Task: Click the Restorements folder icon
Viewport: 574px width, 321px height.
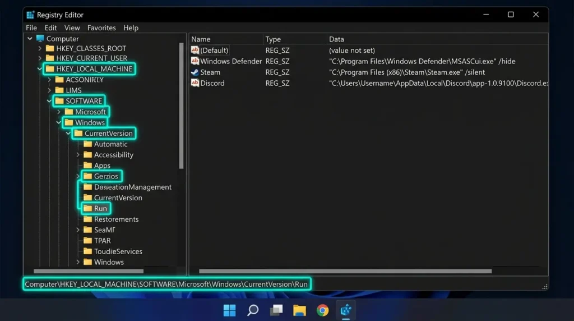Action: [x=88, y=219]
